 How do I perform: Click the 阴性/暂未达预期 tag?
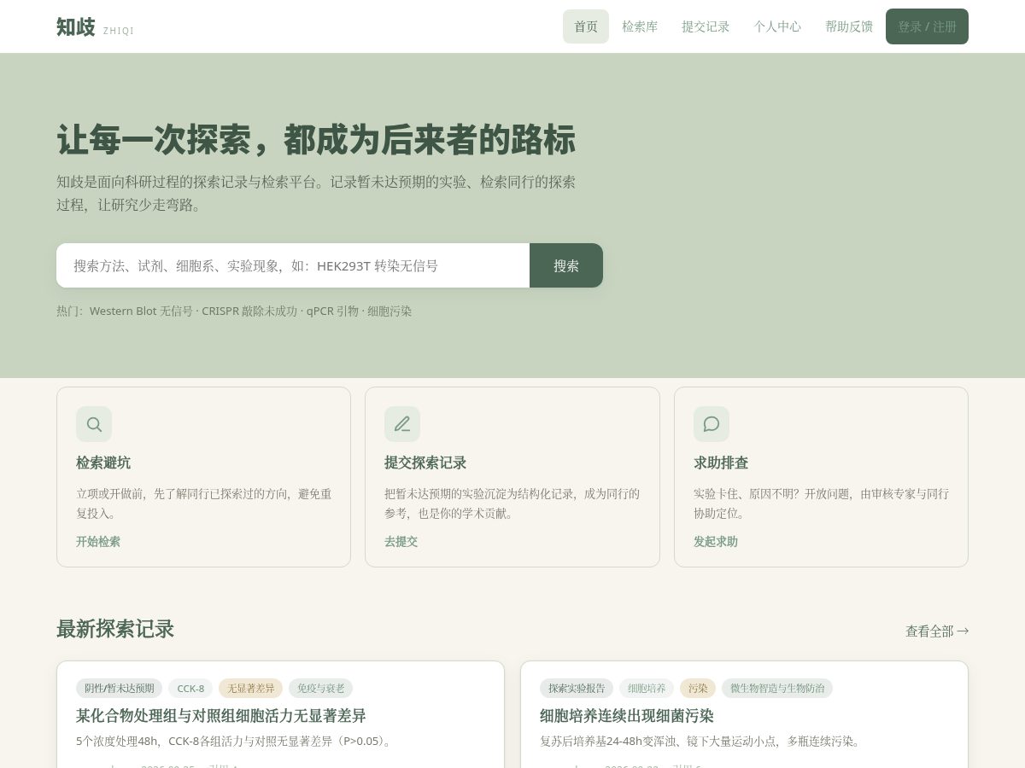[120, 688]
